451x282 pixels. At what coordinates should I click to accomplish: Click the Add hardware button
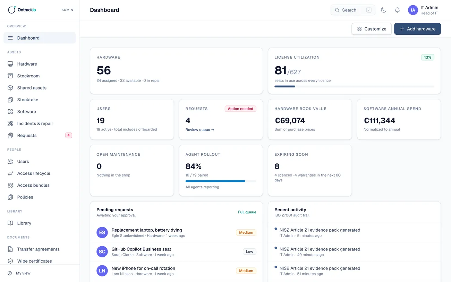click(417, 29)
